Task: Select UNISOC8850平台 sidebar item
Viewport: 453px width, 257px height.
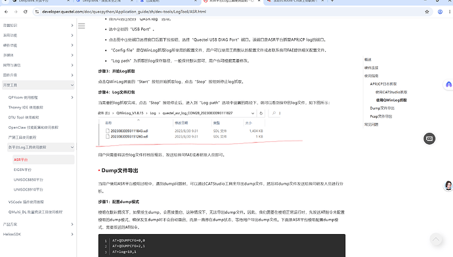Action: coord(28,179)
